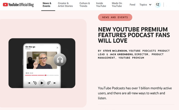Click the red playback progress bar

click(42, 75)
